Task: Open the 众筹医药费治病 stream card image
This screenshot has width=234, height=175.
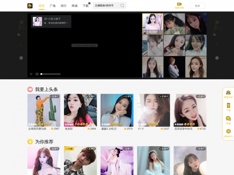Action: point(44,110)
